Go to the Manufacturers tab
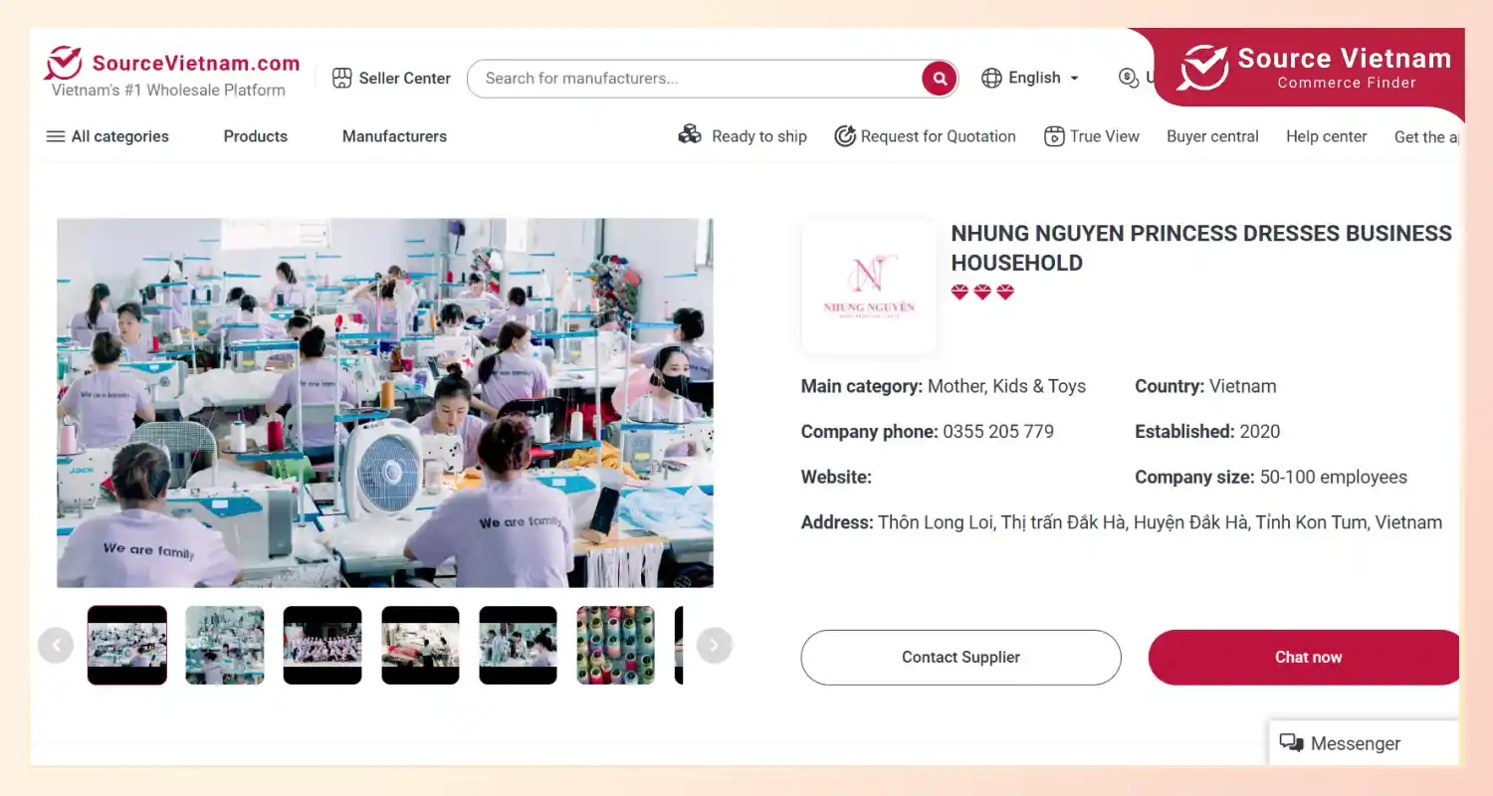The image size is (1493, 796). coord(394,136)
